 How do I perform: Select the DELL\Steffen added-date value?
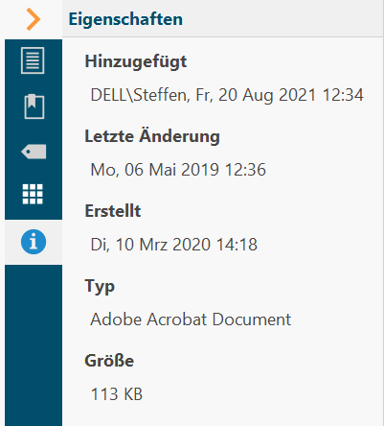tap(227, 95)
